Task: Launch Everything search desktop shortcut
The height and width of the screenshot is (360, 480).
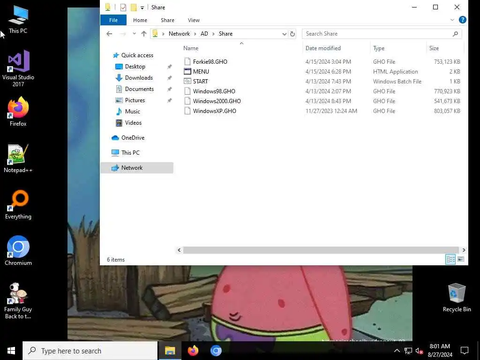Action: (18, 205)
